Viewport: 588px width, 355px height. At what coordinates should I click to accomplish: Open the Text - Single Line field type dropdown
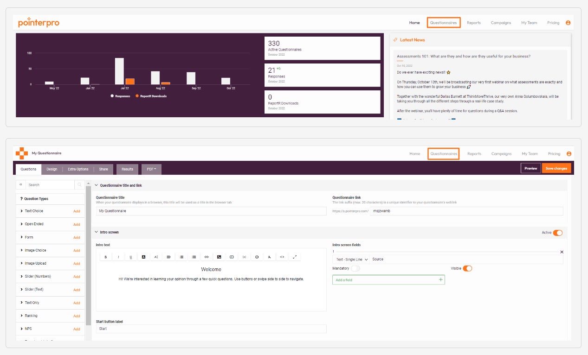(351, 259)
